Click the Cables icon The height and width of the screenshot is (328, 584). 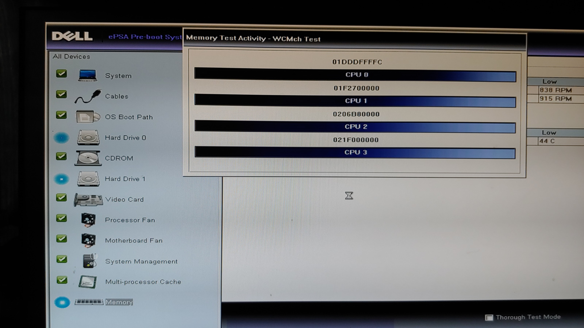tap(88, 97)
